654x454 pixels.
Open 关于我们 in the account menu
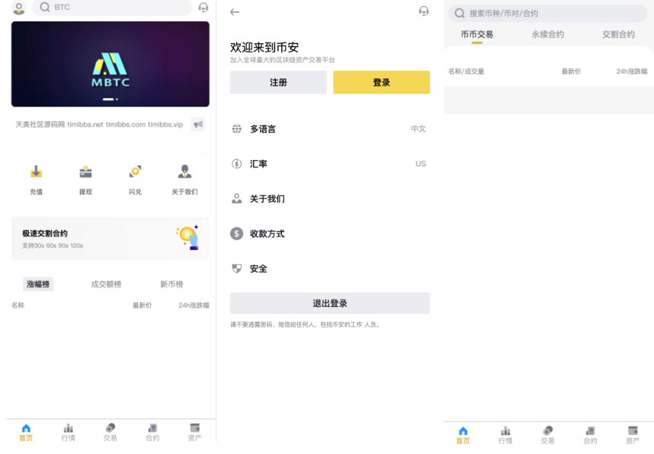tap(330, 199)
